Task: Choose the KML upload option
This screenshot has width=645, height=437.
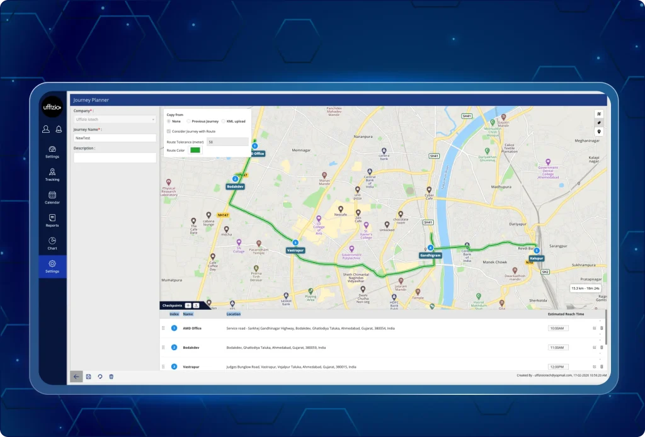Action: (x=224, y=121)
